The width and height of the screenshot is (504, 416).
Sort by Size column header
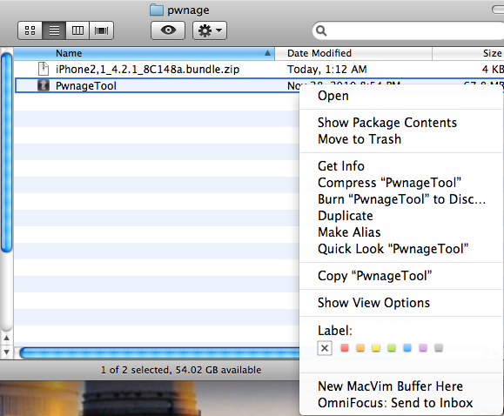tap(468, 53)
